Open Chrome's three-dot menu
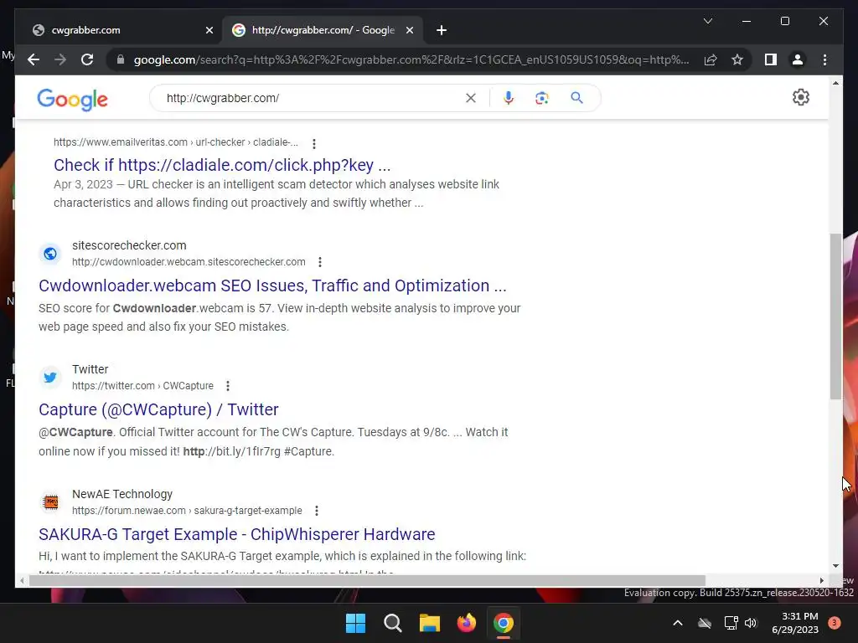This screenshot has height=643, width=858. [824, 59]
